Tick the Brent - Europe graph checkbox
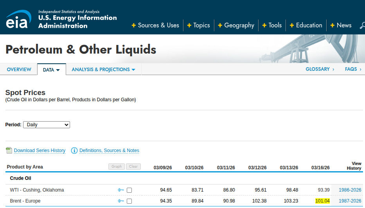This screenshot has width=365, height=208. (x=129, y=201)
